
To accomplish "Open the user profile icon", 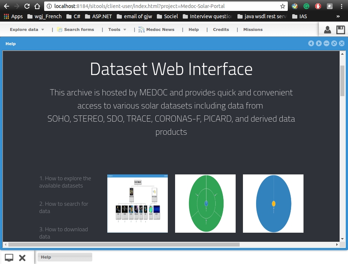I will 327,30.
